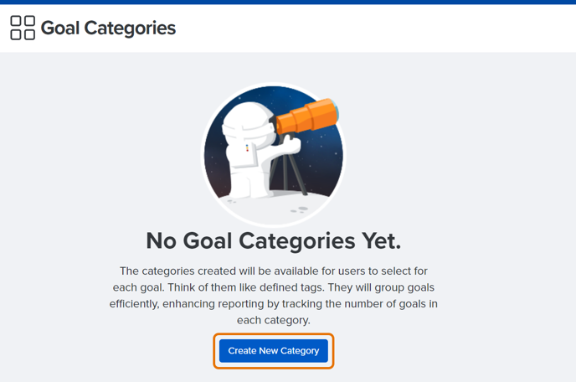Click the word "Yet." in the heading

tap(381, 241)
